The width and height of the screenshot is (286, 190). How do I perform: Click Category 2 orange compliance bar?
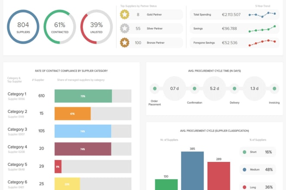(73, 114)
